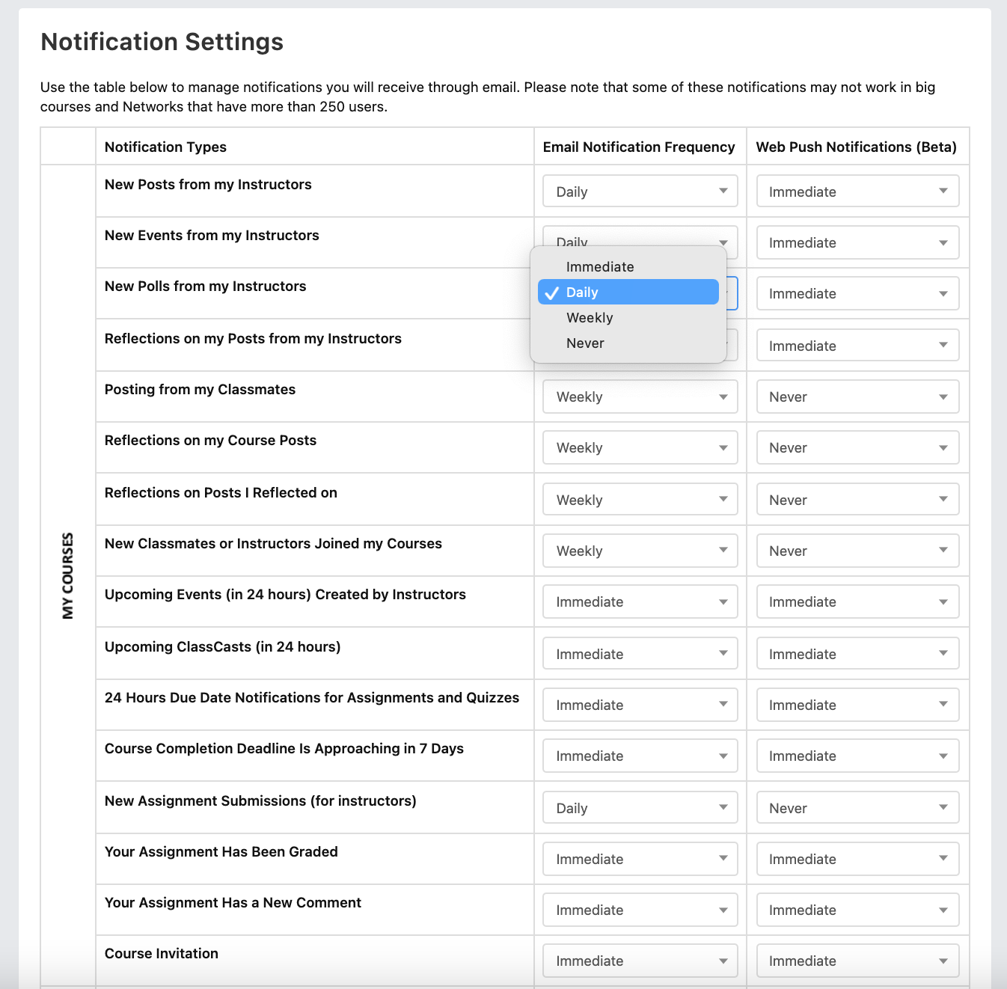
Task: Click the New Polls from my Instructors label
Action: click(x=205, y=287)
